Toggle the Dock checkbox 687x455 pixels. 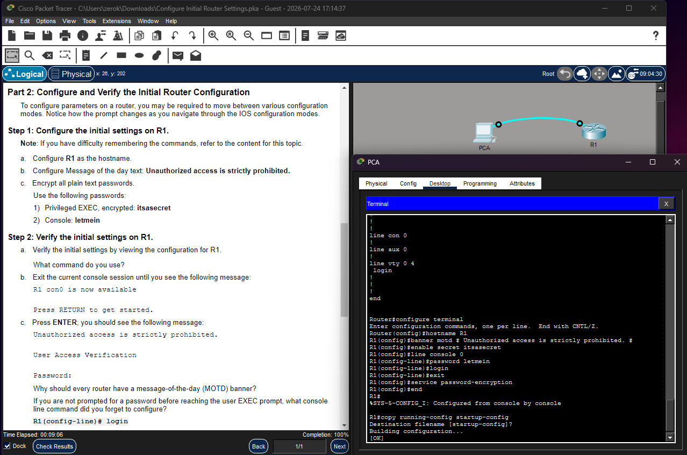7,446
